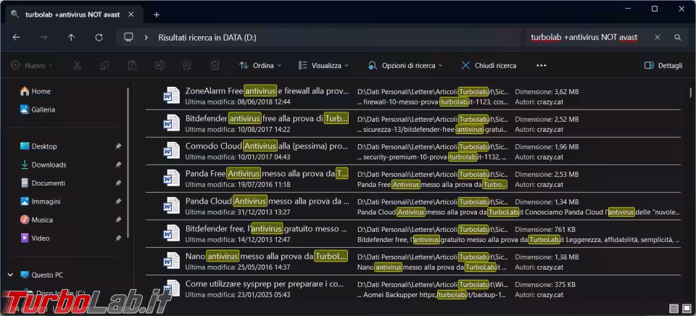The image size is (696, 316).
Task: Go back with the left arrow button
Action: pyautogui.click(x=17, y=38)
